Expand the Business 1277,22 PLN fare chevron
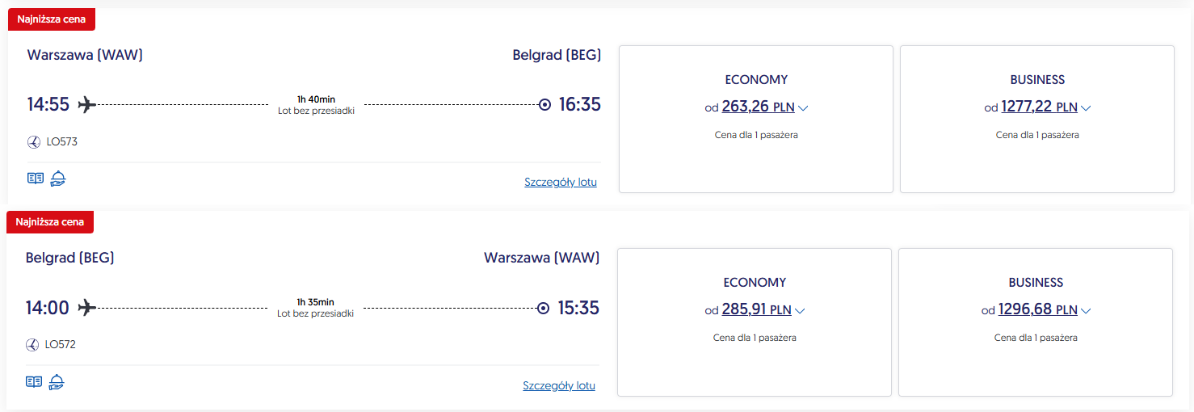The width and height of the screenshot is (1194, 412). [1086, 107]
